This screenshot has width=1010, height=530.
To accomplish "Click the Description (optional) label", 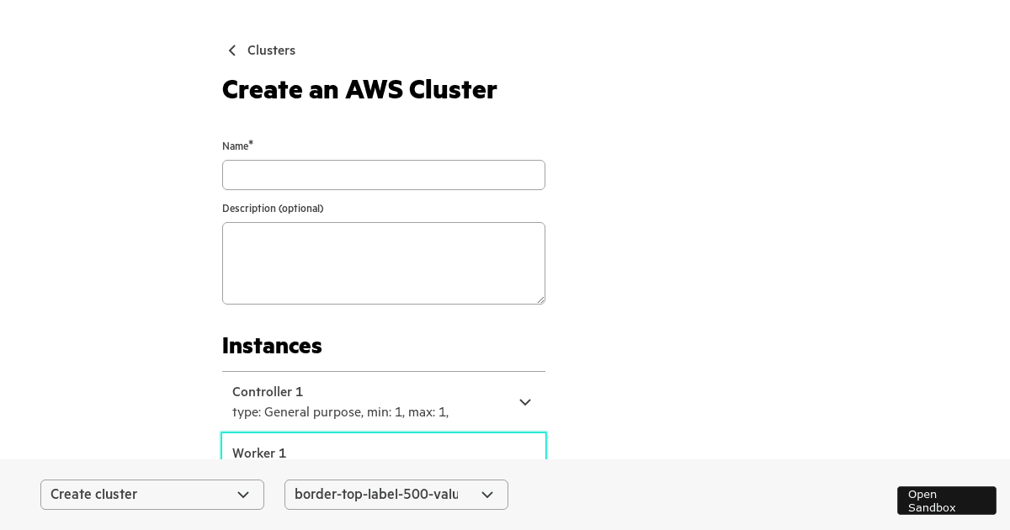I will (273, 209).
